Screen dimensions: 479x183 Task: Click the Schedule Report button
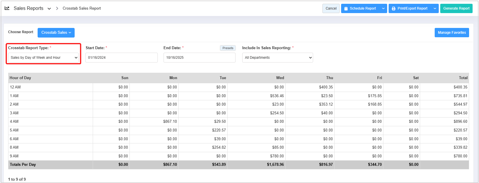(x=360, y=8)
